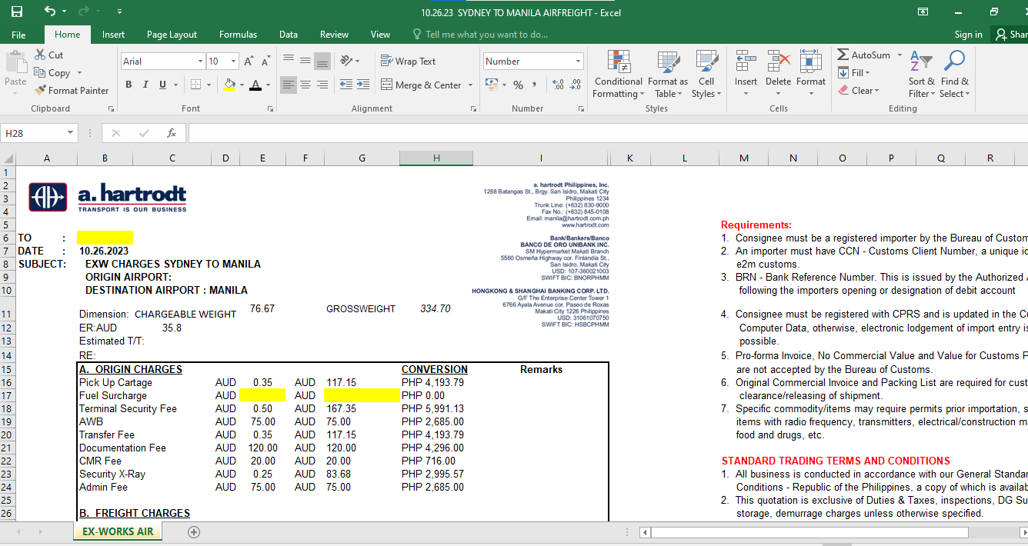Screen dimensions: 1028x546
Task: Open Format as Table gallery
Action: click(x=667, y=74)
